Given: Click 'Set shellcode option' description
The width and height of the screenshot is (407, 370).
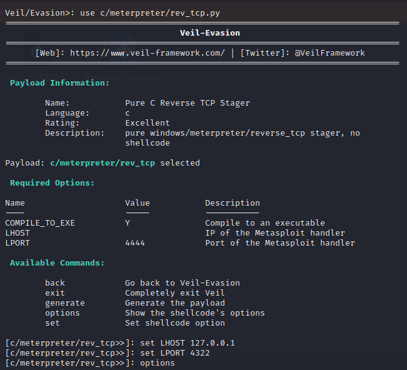Looking at the screenshot, I should [x=175, y=323].
